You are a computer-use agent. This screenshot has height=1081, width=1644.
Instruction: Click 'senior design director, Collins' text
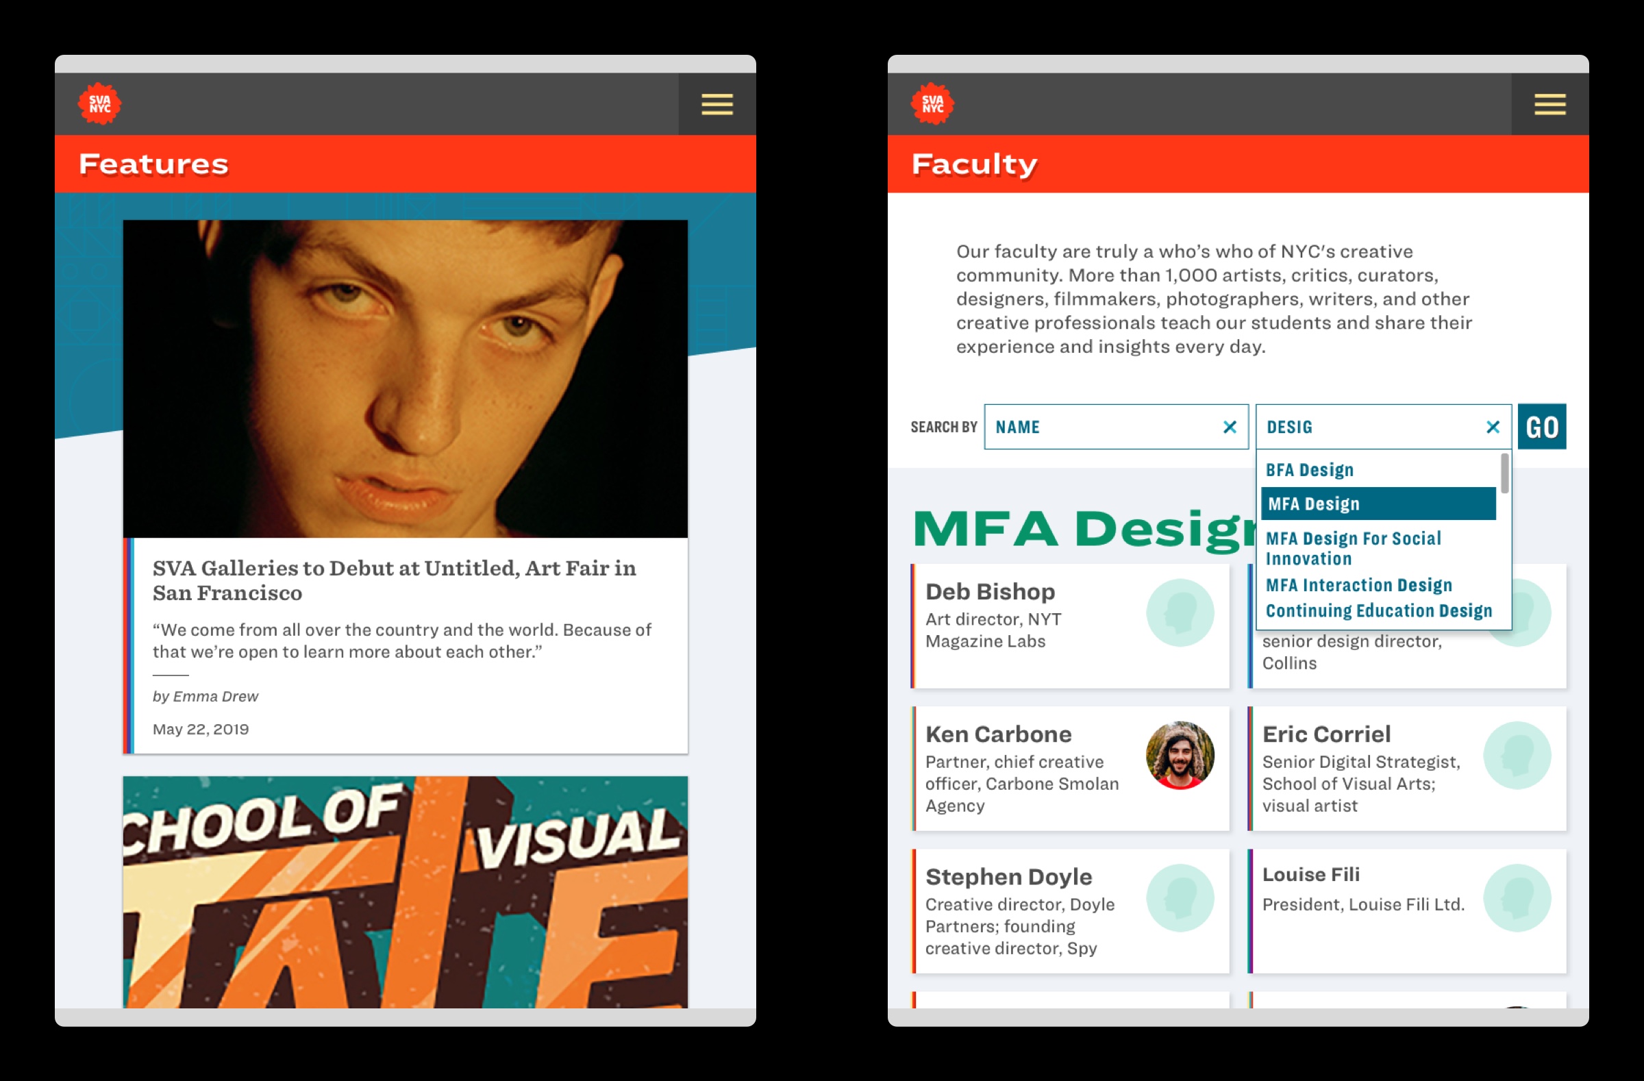(x=1352, y=652)
